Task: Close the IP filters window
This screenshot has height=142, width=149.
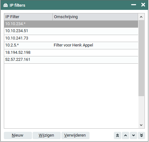Action: (x=143, y=5)
